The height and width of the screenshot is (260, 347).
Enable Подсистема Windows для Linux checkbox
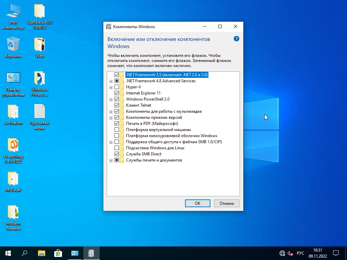117,148
